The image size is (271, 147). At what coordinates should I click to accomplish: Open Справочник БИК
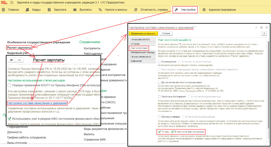pyautogui.click(x=95, y=140)
